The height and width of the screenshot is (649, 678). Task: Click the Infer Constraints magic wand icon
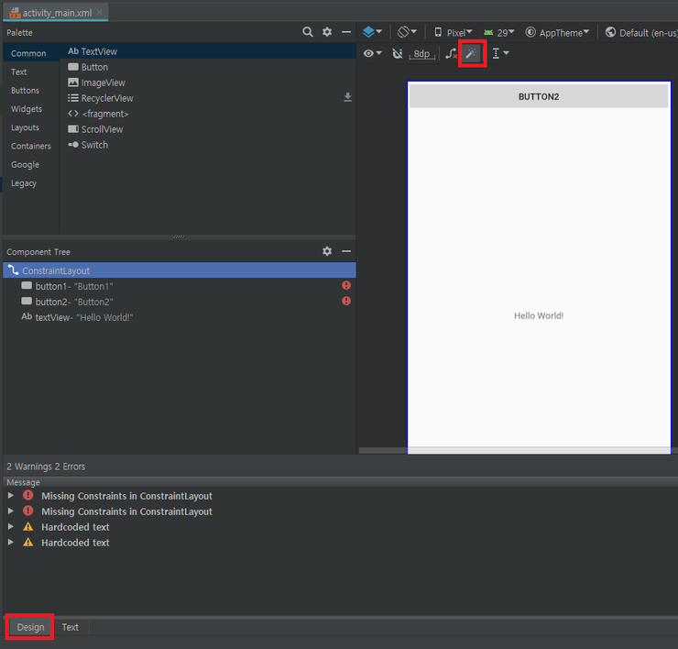472,54
